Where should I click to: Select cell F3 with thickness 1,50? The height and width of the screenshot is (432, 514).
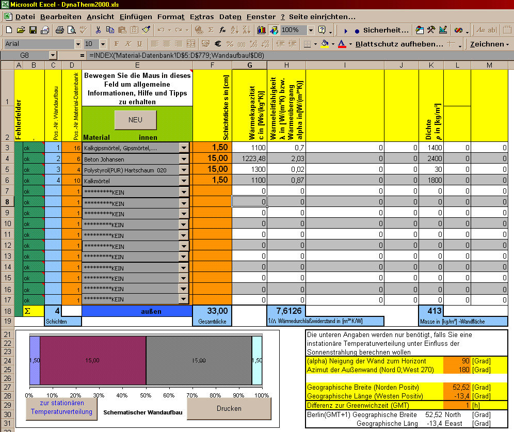[x=212, y=148]
